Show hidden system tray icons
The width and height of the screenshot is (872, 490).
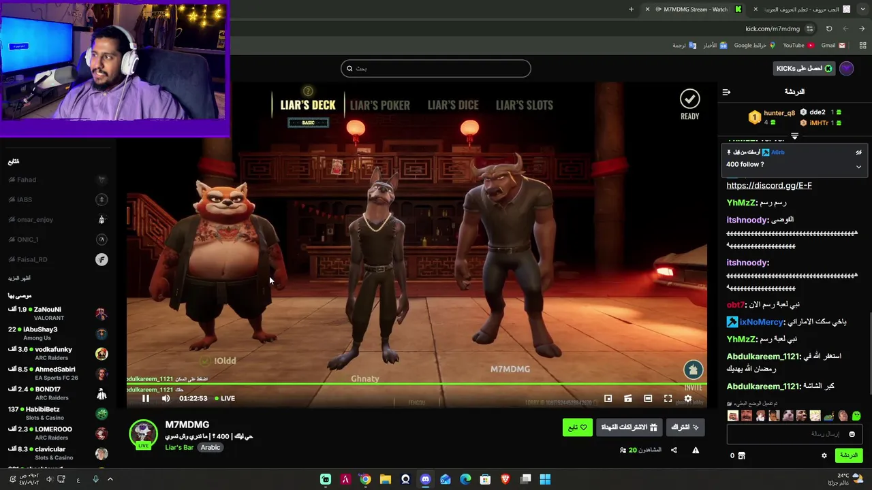pos(110,479)
